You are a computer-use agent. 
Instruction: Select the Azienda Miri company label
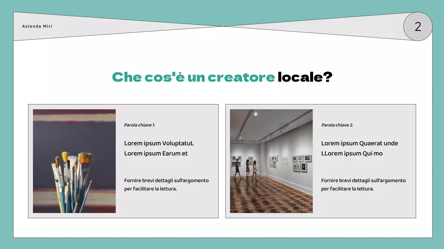click(x=37, y=26)
